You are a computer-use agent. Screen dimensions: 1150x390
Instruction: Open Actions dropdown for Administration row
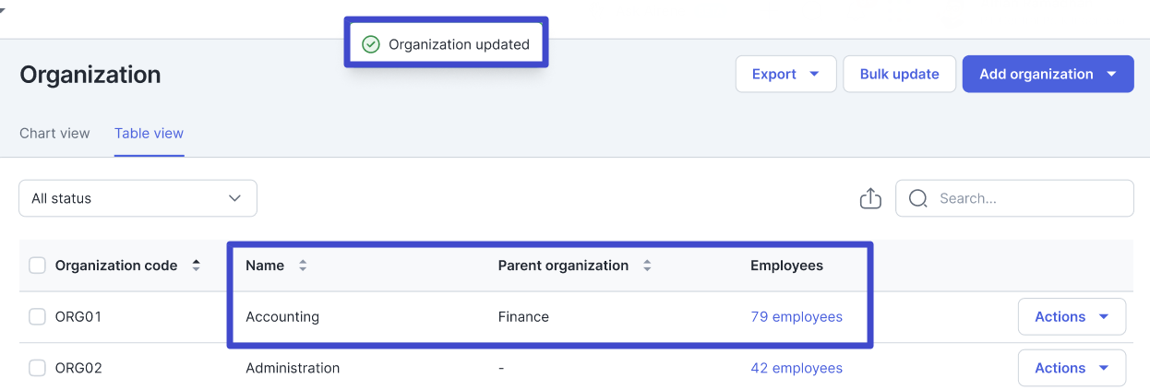1072,368
